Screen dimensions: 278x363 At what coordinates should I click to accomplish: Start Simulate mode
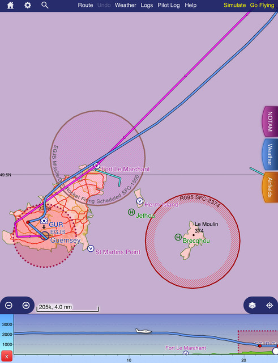point(234,5)
